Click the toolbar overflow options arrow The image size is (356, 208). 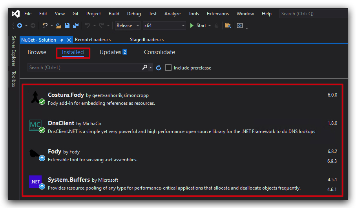point(247,27)
